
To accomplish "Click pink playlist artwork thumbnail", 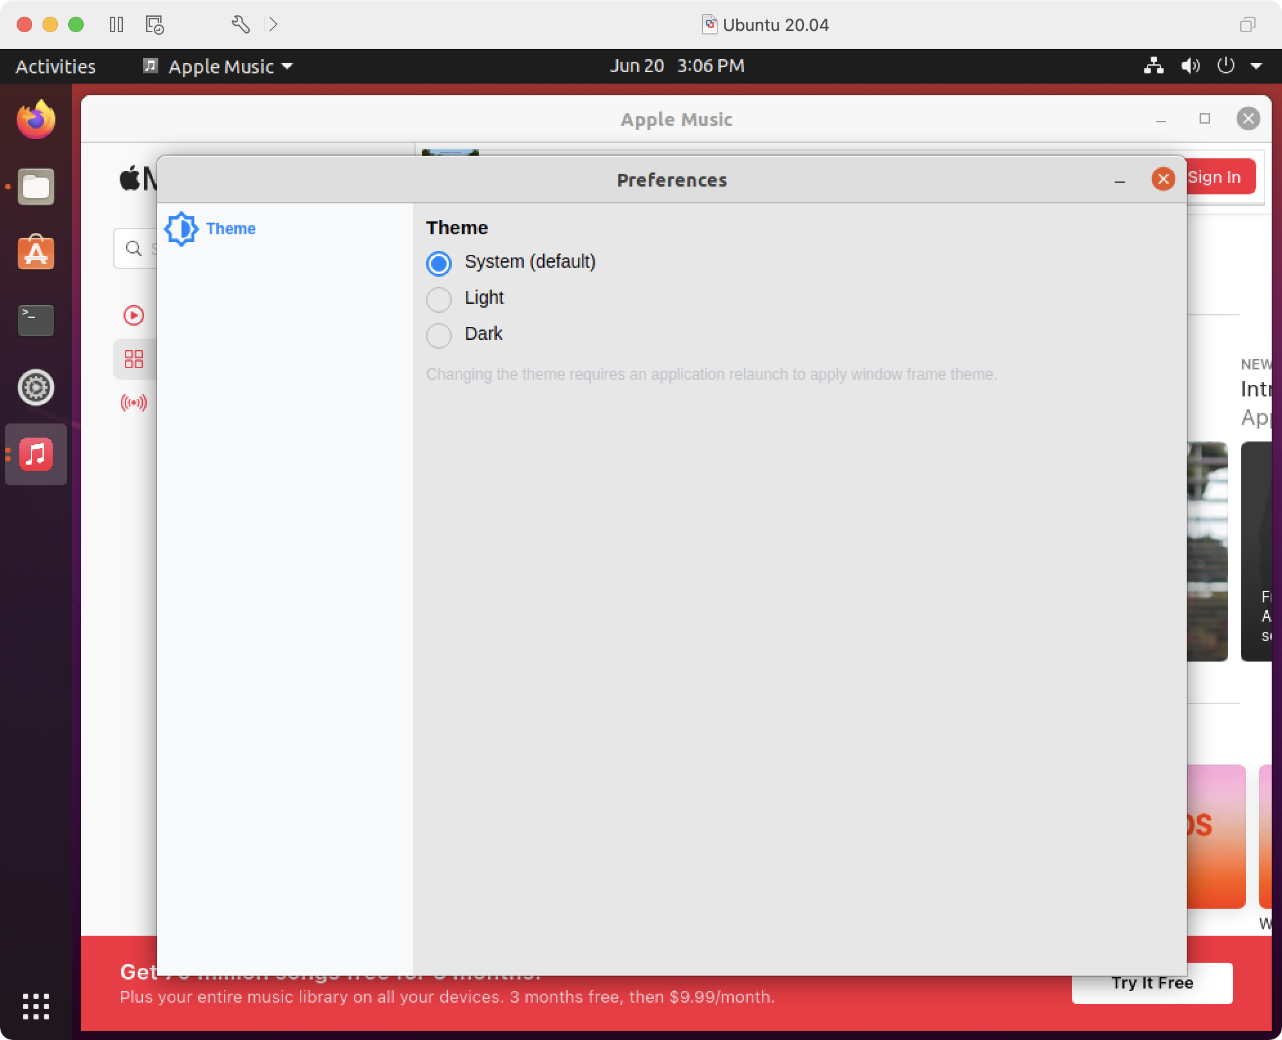I will click(1216, 837).
